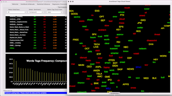Select the Market_Watch_-_Mutual_Funds row

click(x=36, y=30)
